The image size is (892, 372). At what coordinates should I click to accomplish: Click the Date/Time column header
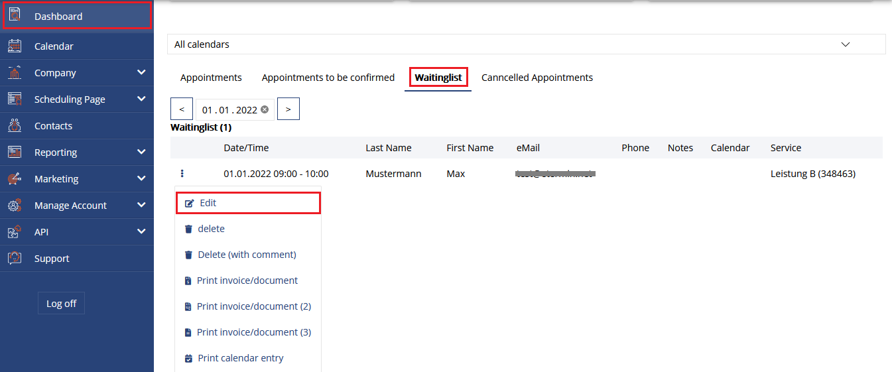pyautogui.click(x=246, y=148)
